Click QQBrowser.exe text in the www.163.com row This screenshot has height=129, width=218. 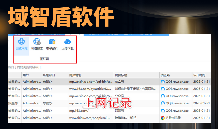[177, 89]
